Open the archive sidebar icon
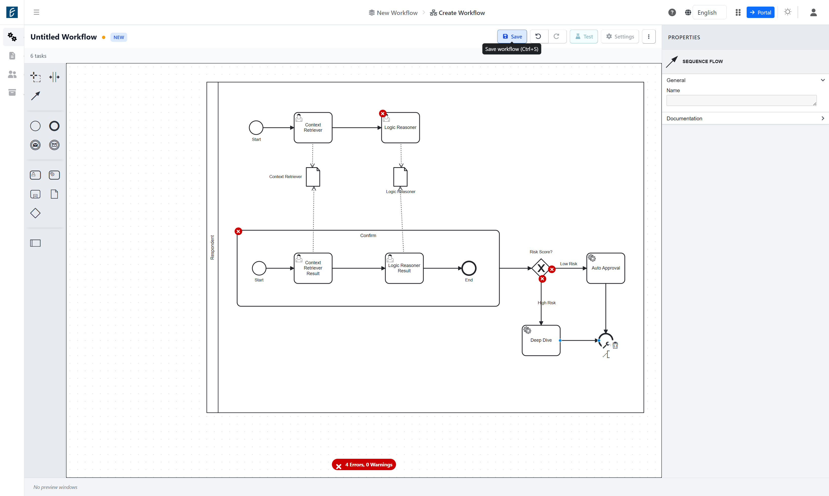This screenshot has width=829, height=496. click(x=12, y=92)
